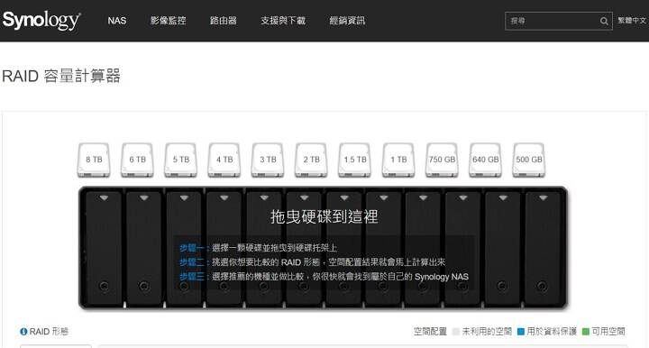This screenshot has height=348, width=649.
Task: Select the 750 GB drive icon
Action: pyautogui.click(x=442, y=160)
